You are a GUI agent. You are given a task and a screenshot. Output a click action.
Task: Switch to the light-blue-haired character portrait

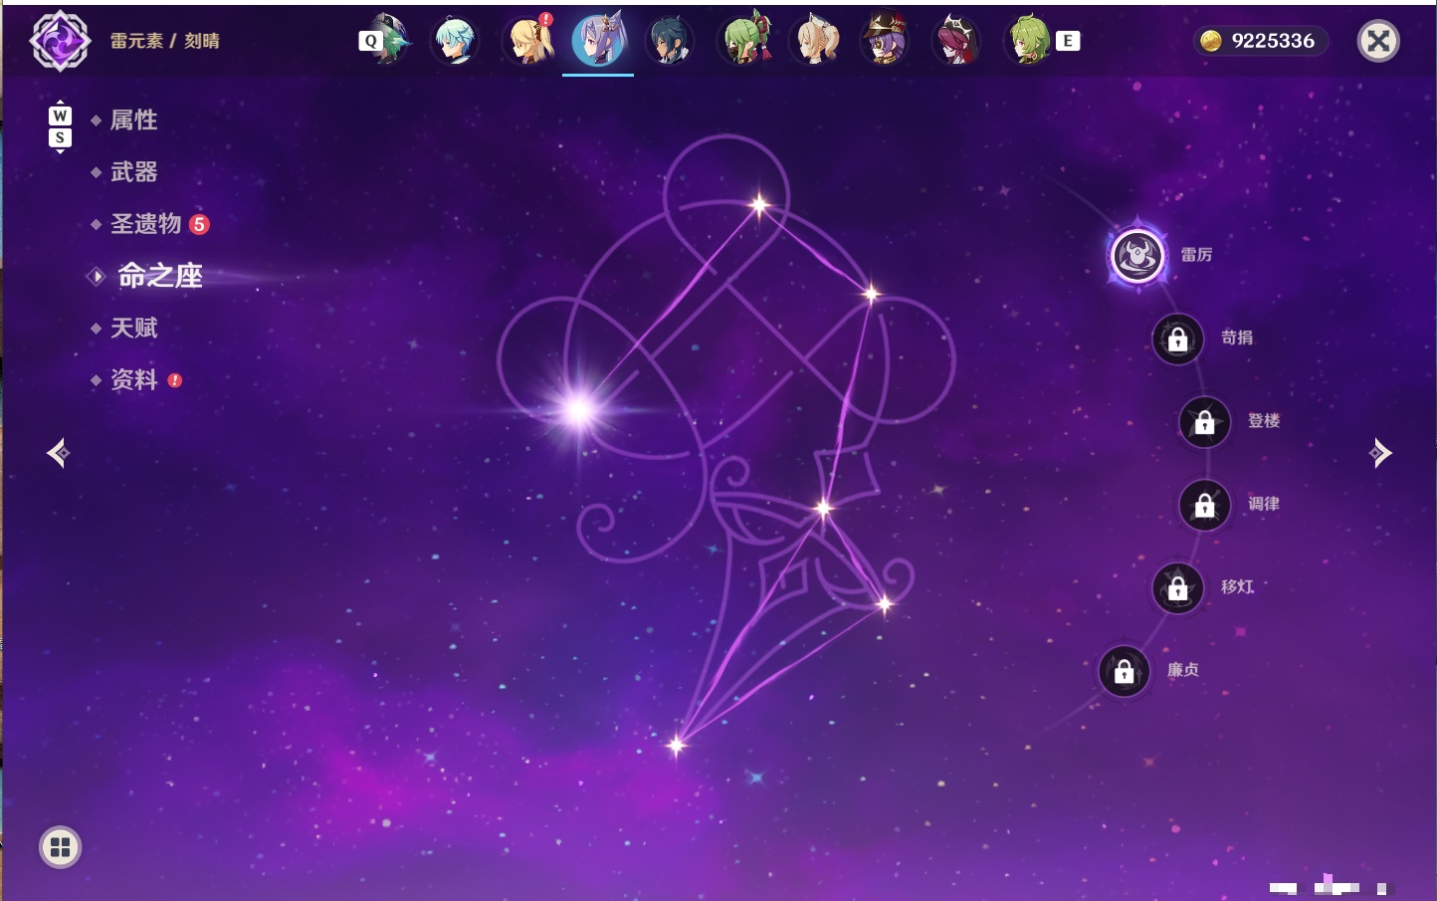pos(455,41)
